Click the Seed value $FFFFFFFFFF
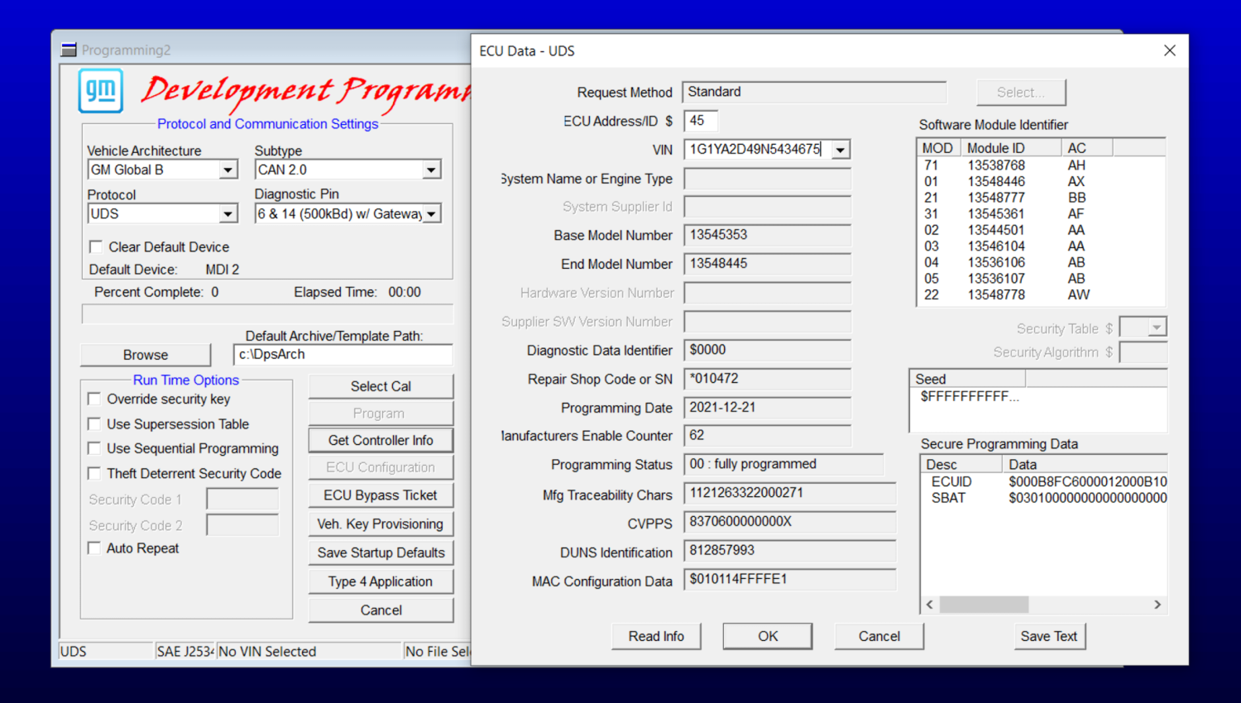Image resolution: width=1241 pixels, height=703 pixels. (970, 396)
